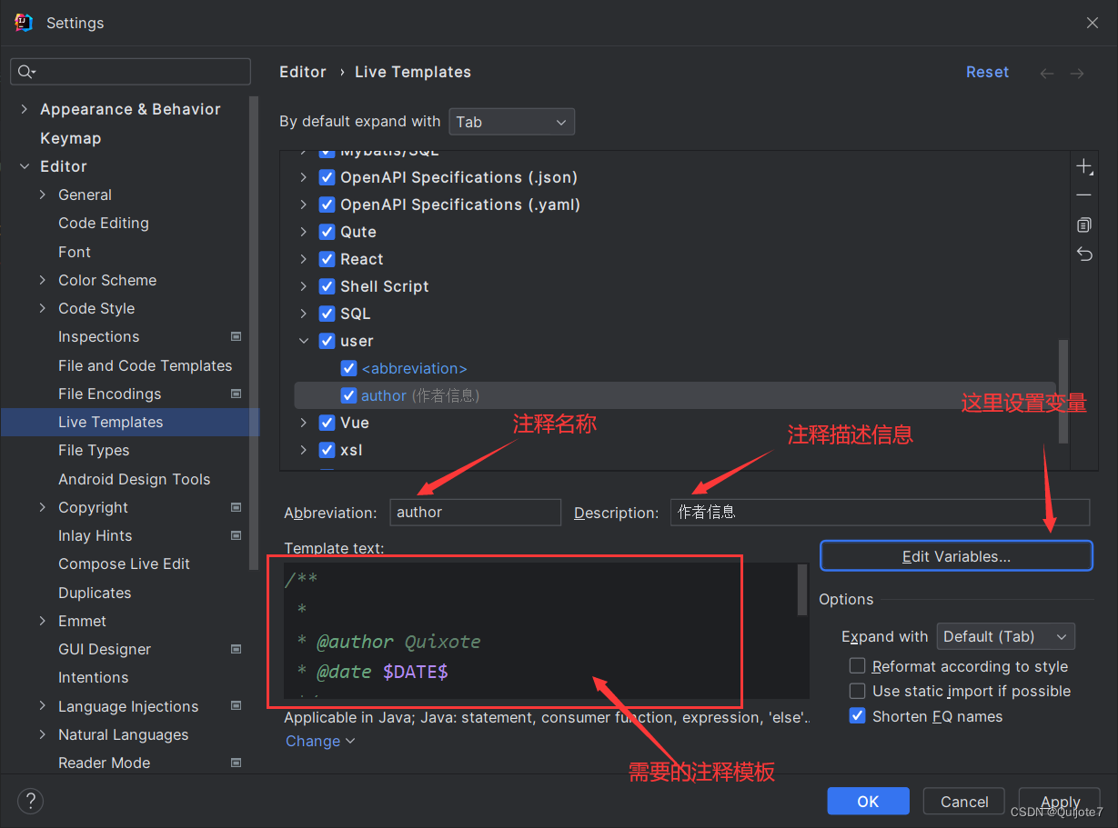Enable Reformat according to style
The image size is (1118, 828).
click(x=857, y=666)
